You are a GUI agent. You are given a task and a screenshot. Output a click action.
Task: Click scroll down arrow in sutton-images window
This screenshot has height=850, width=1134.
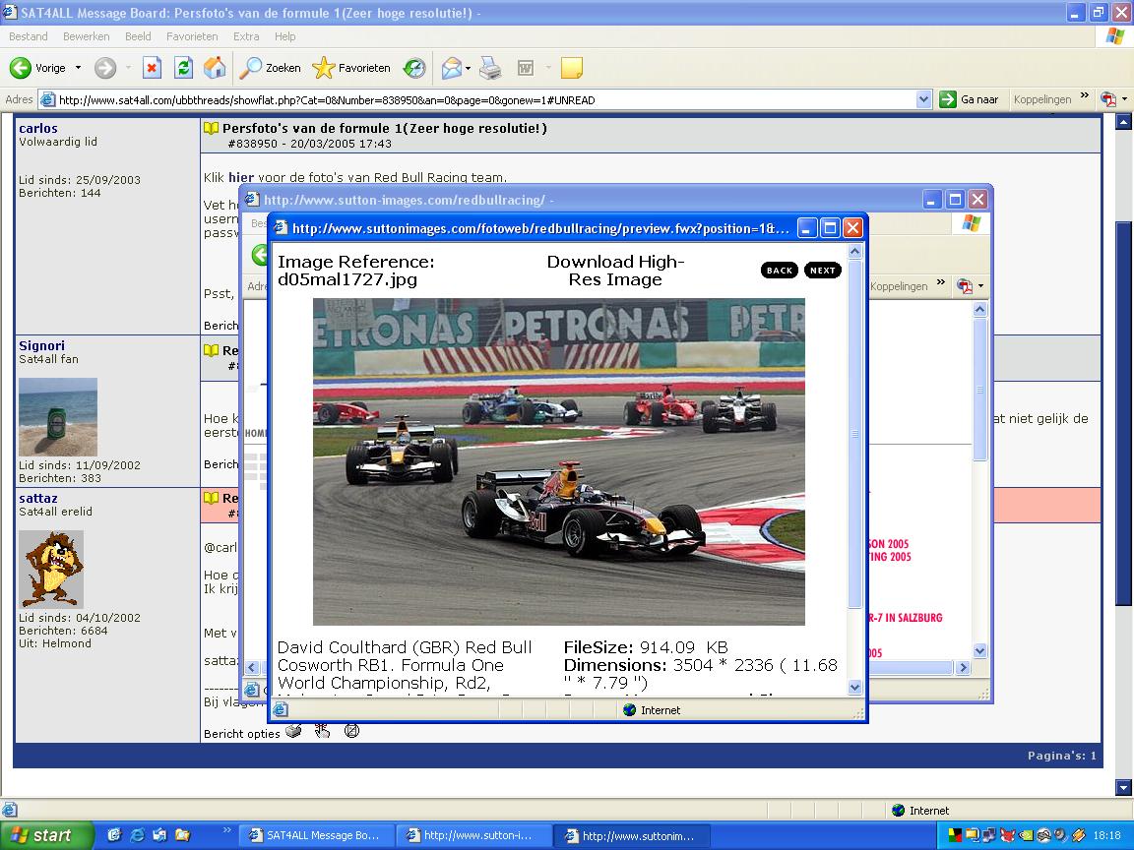980,650
